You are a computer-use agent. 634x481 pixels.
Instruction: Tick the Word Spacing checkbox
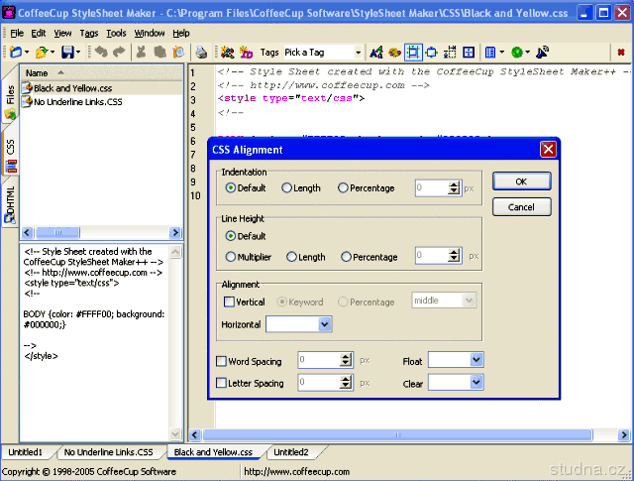pos(222,361)
